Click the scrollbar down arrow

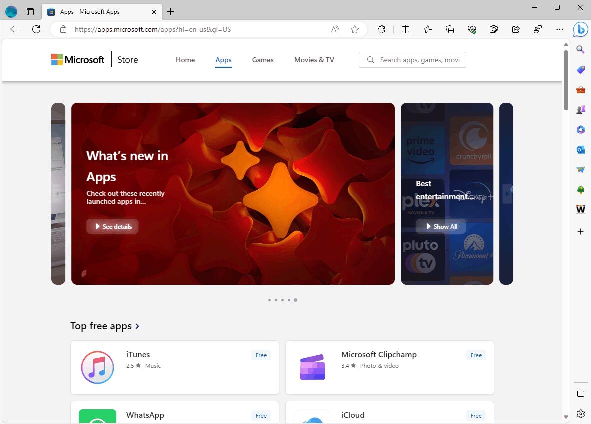pyautogui.click(x=566, y=417)
